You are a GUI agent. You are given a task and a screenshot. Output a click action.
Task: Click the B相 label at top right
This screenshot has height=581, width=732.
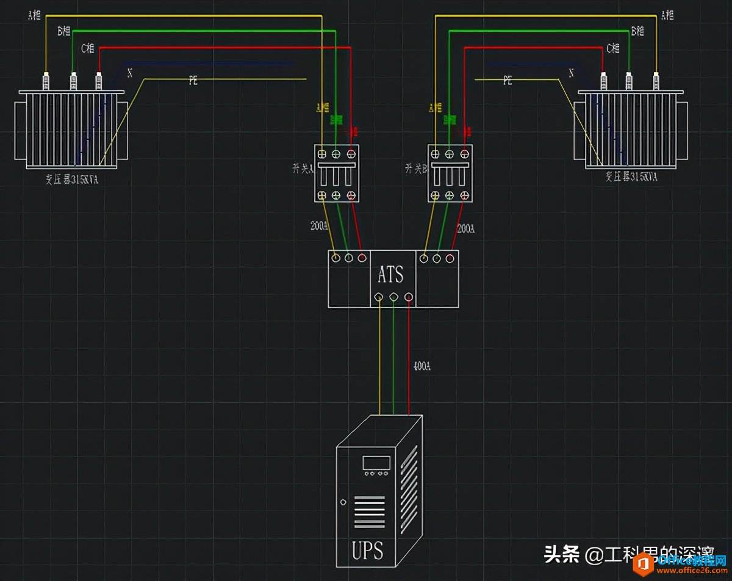[638, 31]
